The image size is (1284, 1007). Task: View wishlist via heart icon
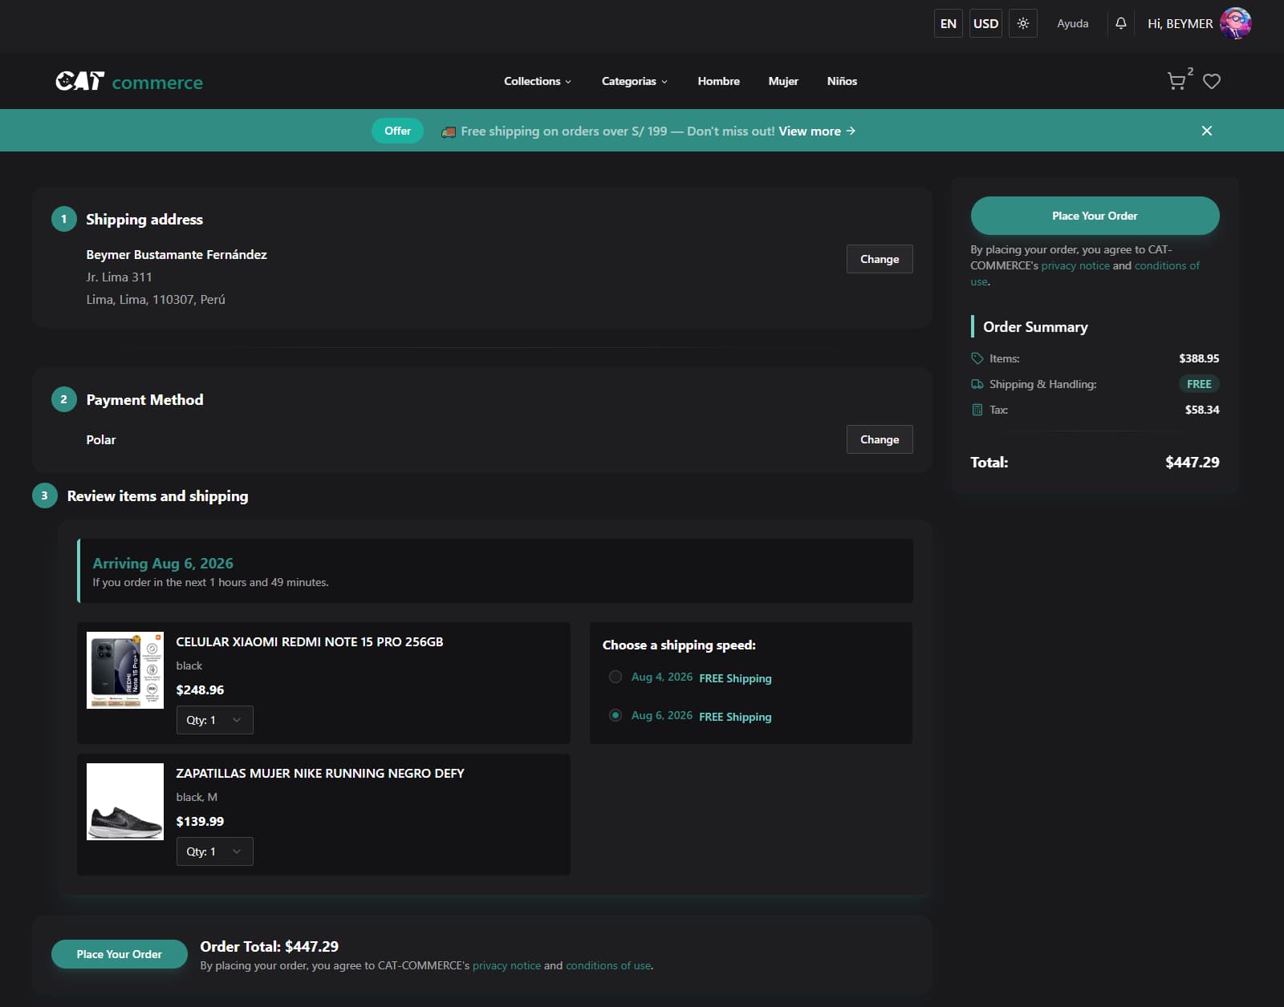[x=1212, y=81]
